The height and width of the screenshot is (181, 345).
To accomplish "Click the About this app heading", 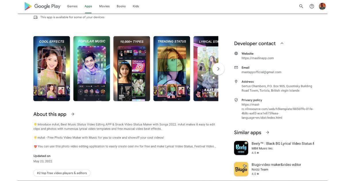I will [x=50, y=114].
